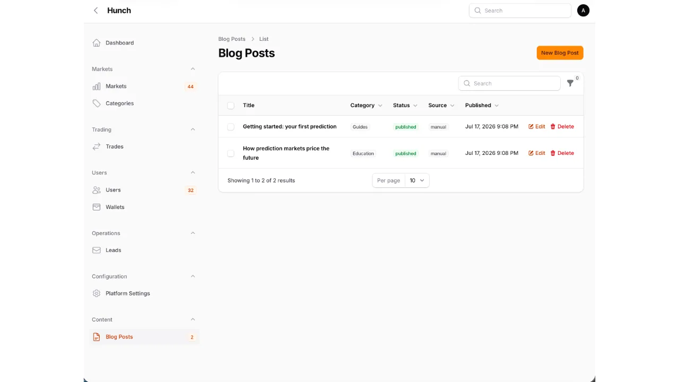Tick the select-all checkbox in table header
679x382 pixels.
coord(231,106)
